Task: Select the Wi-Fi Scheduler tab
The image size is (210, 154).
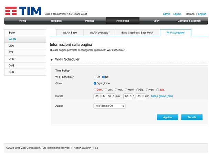Action: point(176,33)
